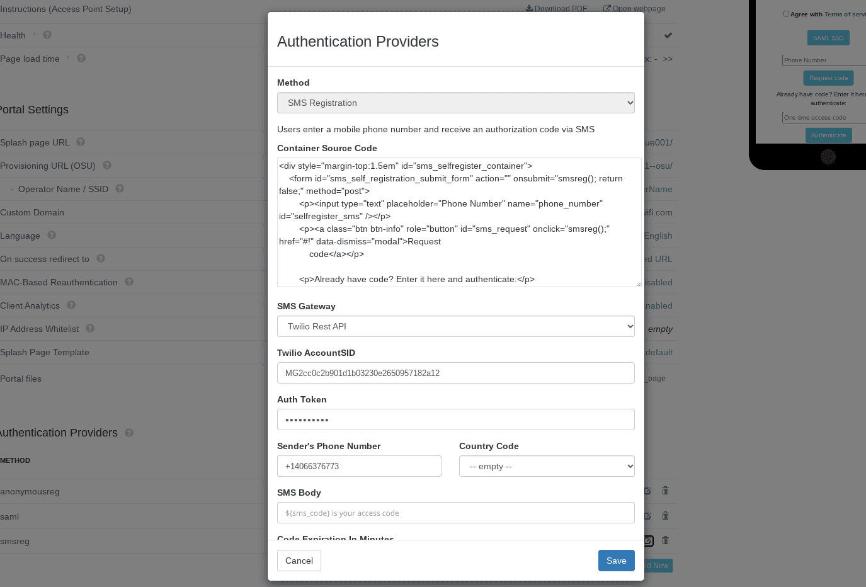
Task: Cancel the Authentication Providers dialog
Action: (299, 561)
